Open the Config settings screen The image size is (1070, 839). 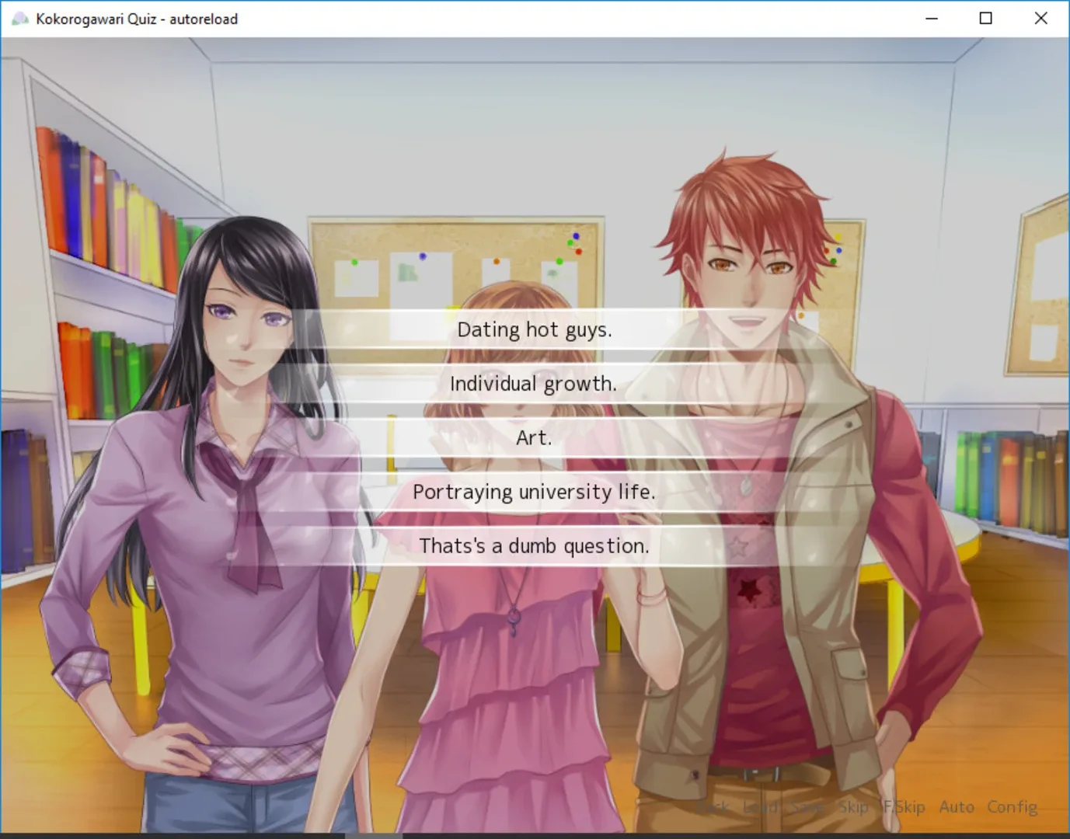coord(1012,807)
